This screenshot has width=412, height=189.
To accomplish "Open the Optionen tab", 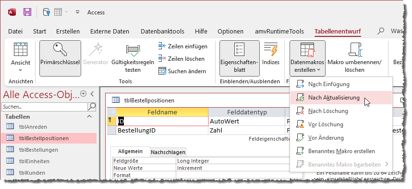I will pos(230,32).
